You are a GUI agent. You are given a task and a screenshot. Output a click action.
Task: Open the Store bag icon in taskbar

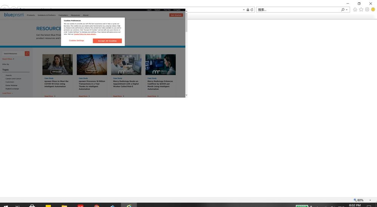pos(32,205)
